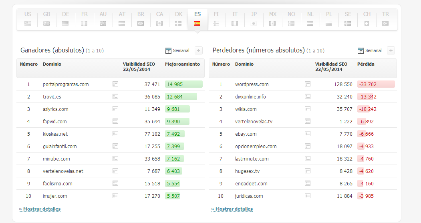Open detail icon for divxonline.info row
Screen dimensions: 421x223
pos(308,96)
